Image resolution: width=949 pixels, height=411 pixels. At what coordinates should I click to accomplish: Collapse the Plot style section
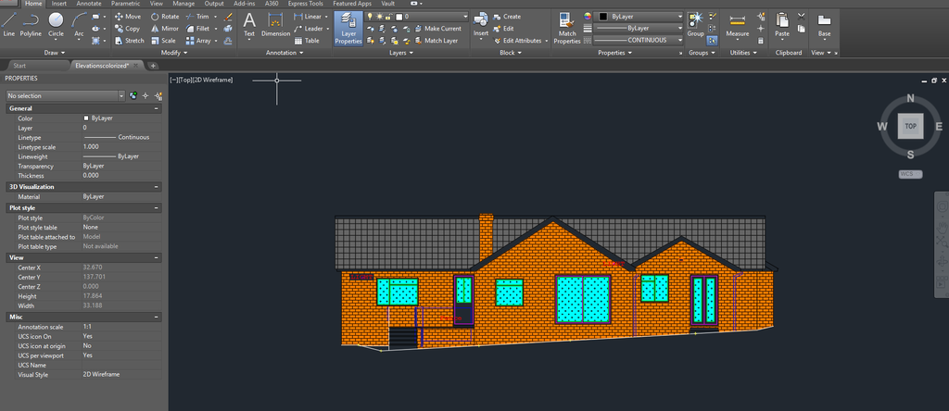pos(156,208)
